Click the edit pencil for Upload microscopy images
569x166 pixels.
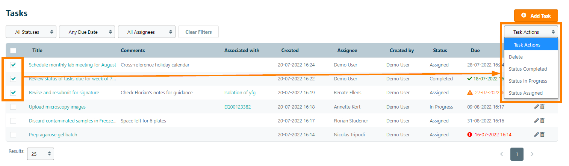point(536,107)
